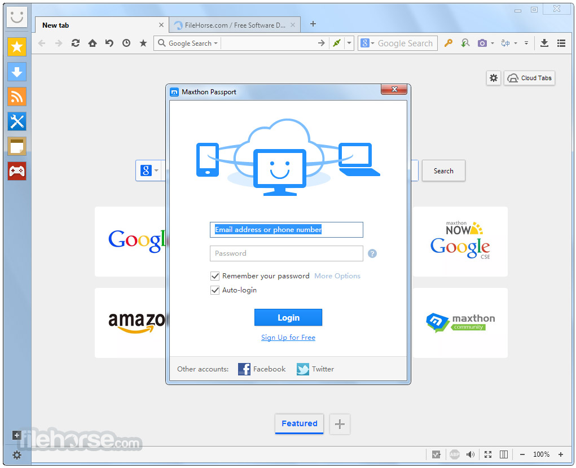
Task: Open search box engine selector dropdown
Action: coord(367,43)
